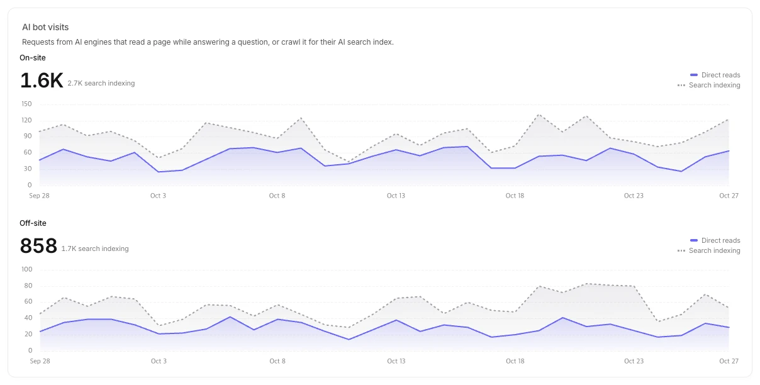Click Oct 27 label on Off-site chart

tap(729, 361)
